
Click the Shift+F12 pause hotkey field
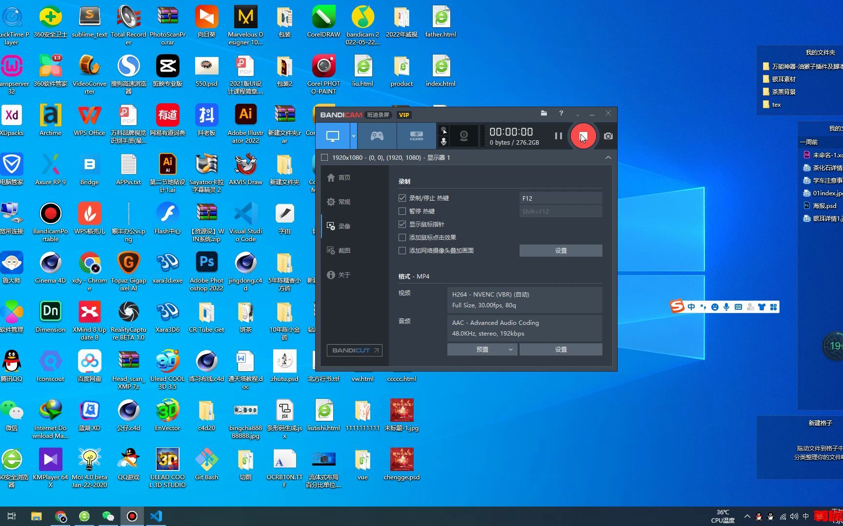coord(561,211)
